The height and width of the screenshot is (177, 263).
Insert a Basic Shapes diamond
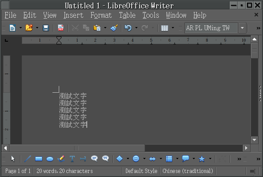pyautogui.click(x=119, y=159)
